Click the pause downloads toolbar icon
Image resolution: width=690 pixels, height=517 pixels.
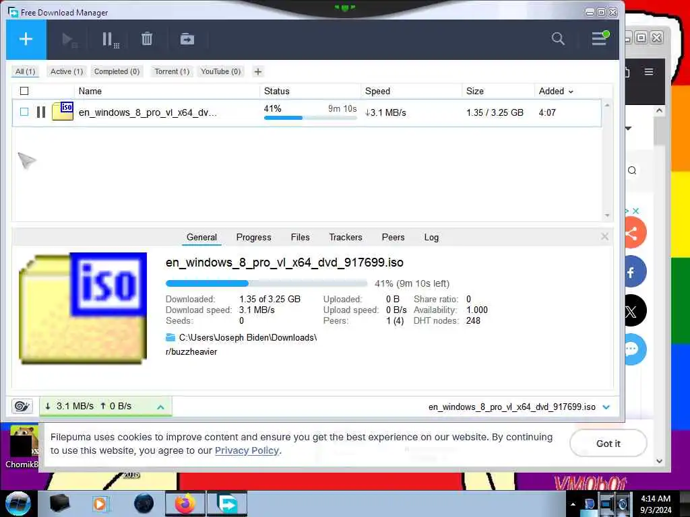(110, 40)
